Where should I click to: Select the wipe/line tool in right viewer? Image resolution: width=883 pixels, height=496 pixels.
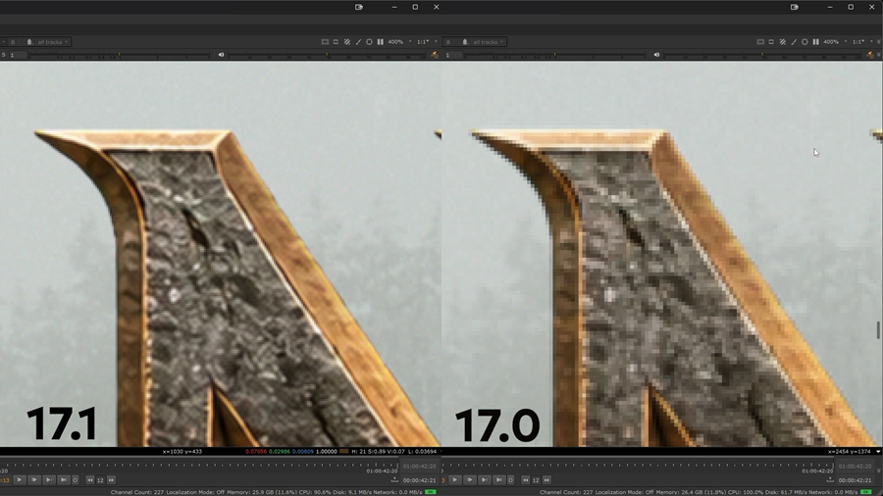pos(794,41)
